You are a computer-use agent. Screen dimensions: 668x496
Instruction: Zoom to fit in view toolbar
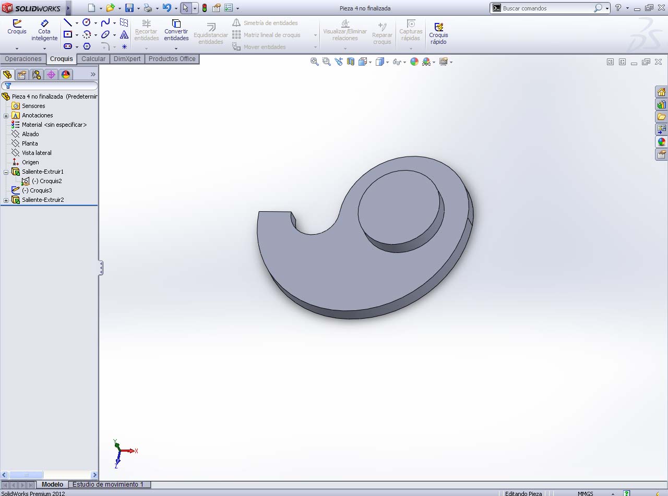[315, 62]
